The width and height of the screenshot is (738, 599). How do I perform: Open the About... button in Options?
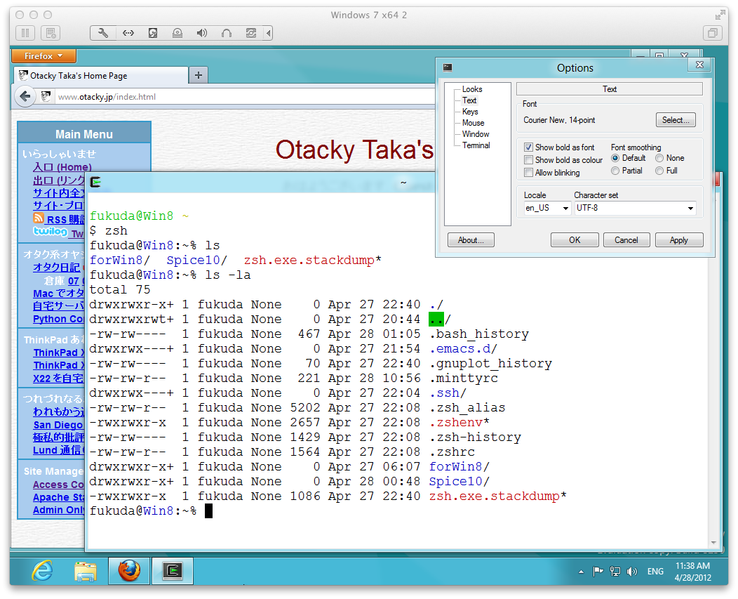(x=471, y=240)
